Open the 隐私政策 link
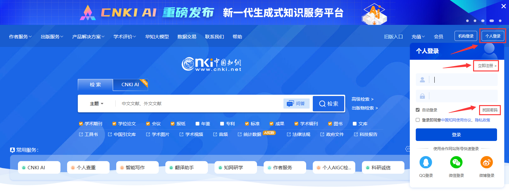The height and width of the screenshot is (191, 509). [x=483, y=120]
